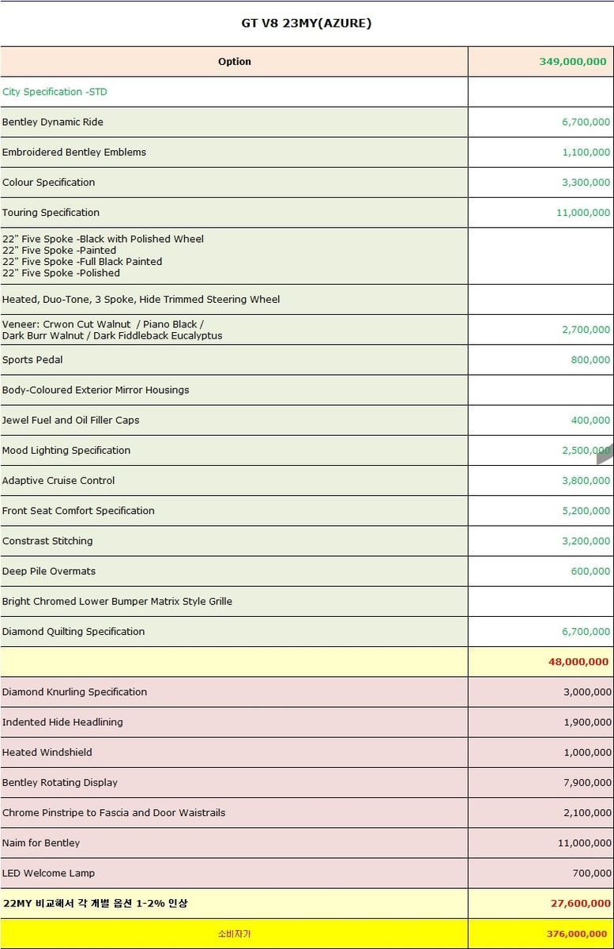Click the subtotal 48,000,000

(x=578, y=662)
